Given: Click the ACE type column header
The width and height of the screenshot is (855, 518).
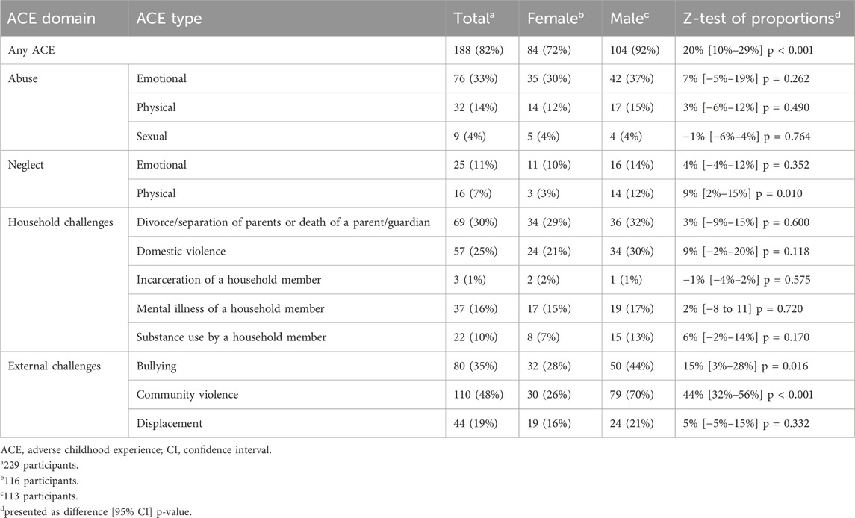Looking at the screenshot, I should tap(169, 19).
